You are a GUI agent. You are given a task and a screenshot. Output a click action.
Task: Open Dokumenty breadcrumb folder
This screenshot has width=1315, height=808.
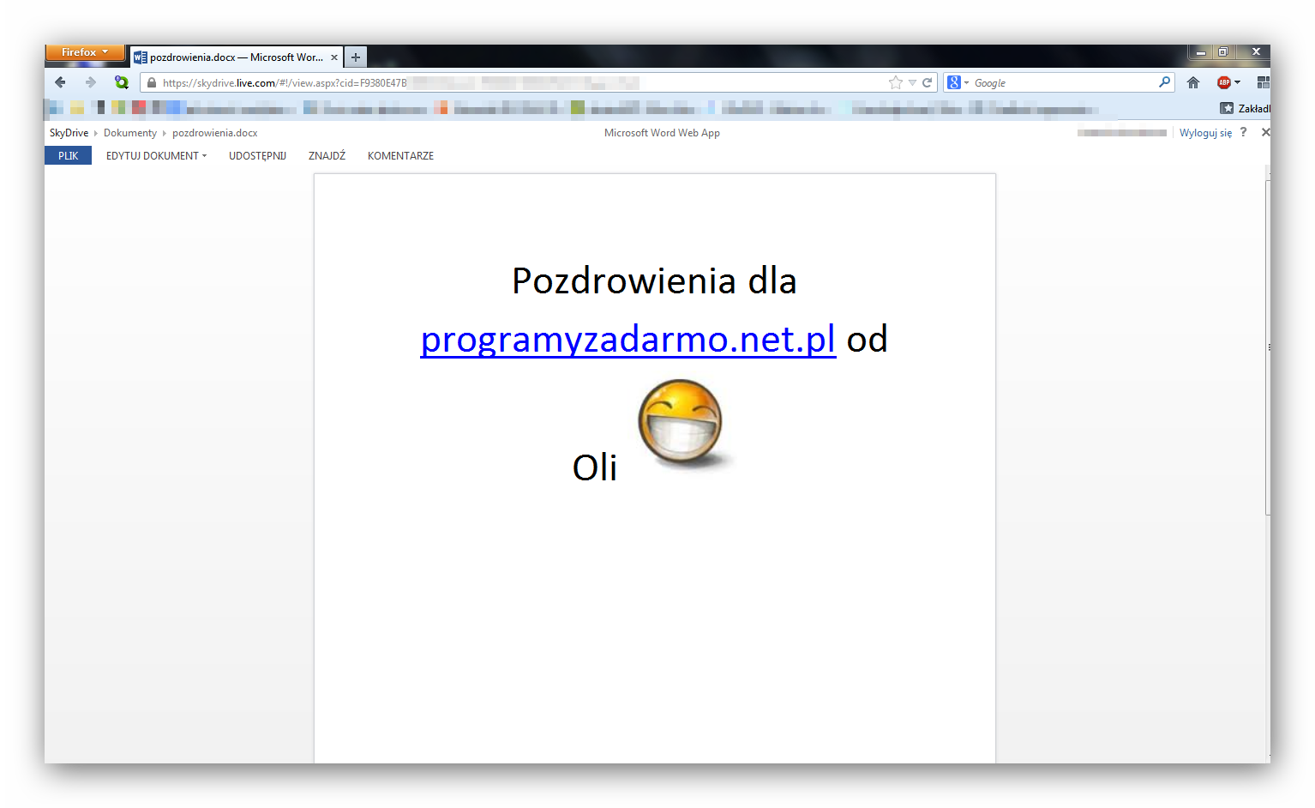point(130,133)
